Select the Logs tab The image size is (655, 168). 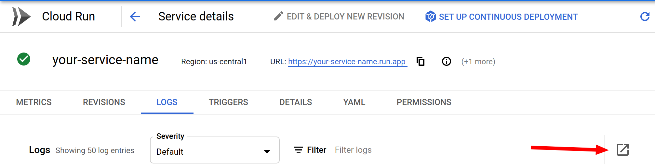(167, 102)
